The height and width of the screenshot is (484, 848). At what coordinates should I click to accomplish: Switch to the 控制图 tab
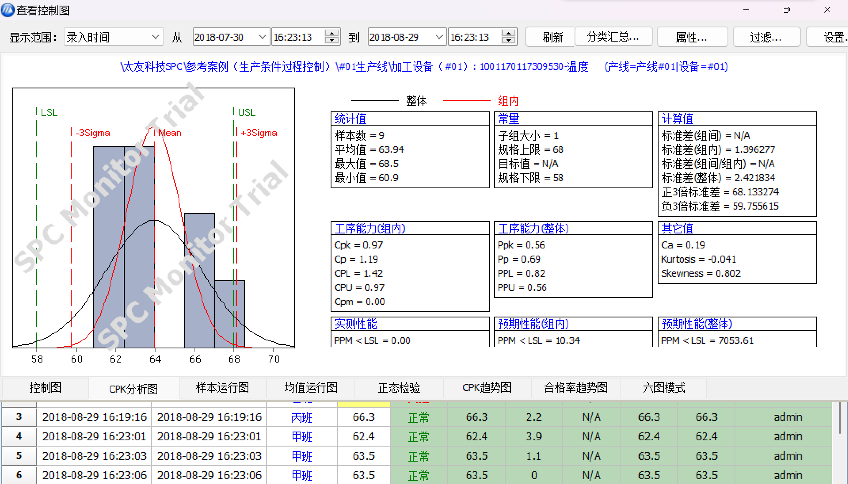pyautogui.click(x=46, y=387)
